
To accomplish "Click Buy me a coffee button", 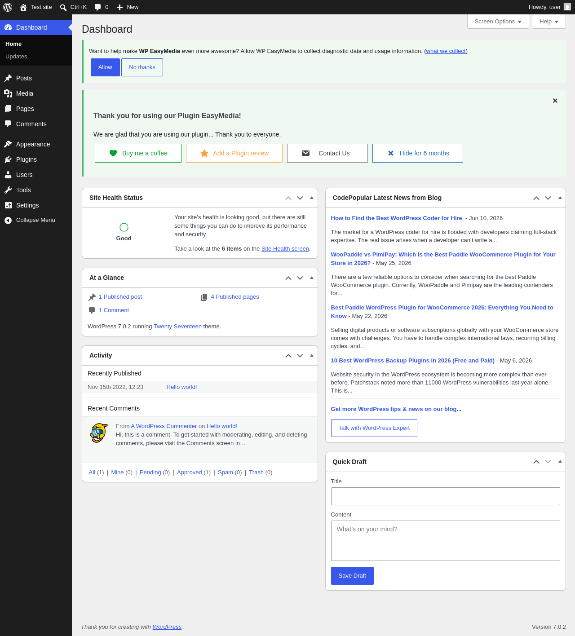I will [x=138, y=153].
